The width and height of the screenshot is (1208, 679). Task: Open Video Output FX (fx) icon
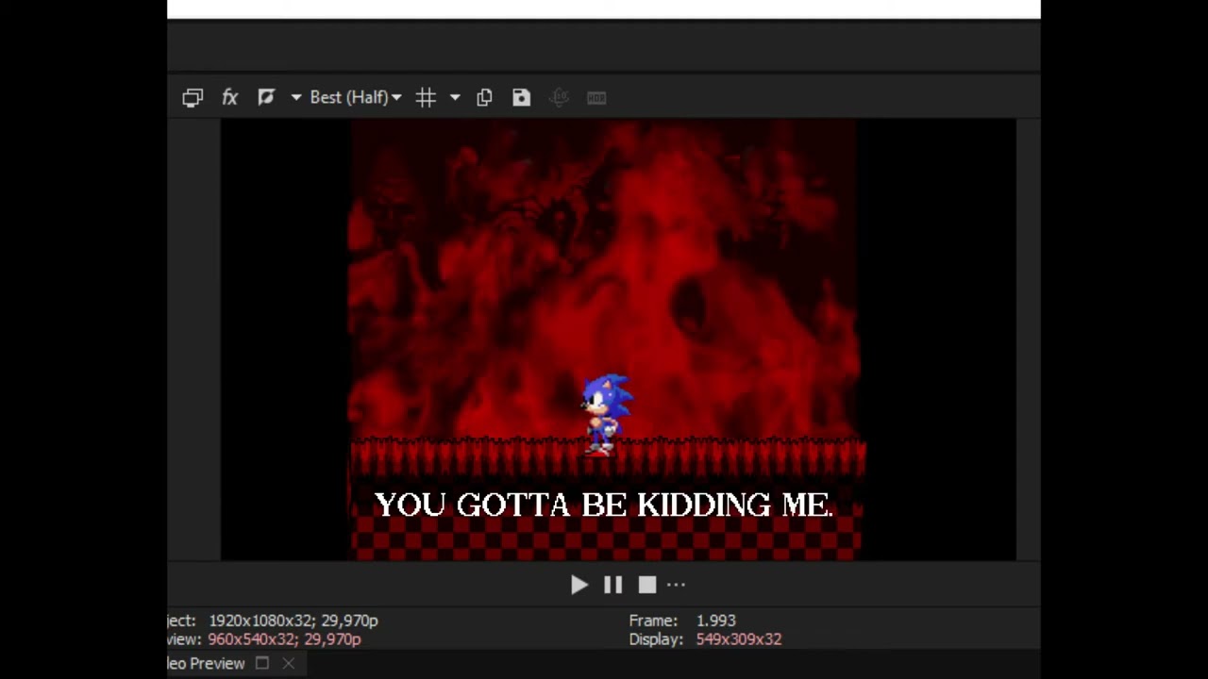pyautogui.click(x=229, y=97)
